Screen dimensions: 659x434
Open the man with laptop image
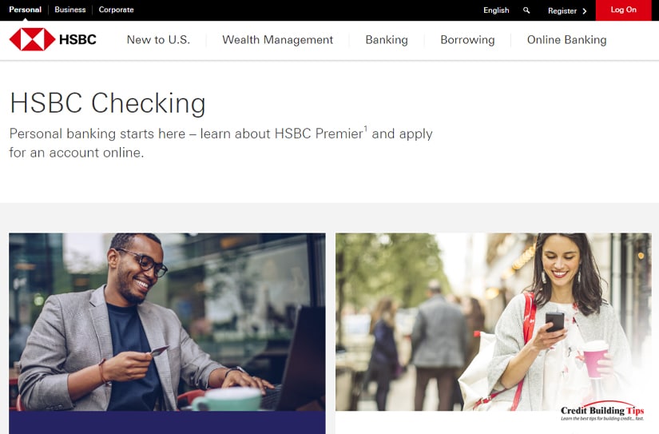[167, 322]
